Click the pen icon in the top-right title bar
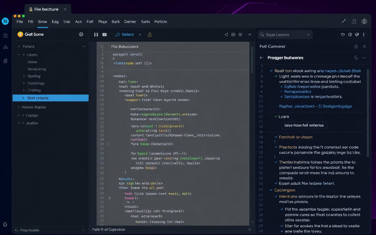 coord(343,21)
